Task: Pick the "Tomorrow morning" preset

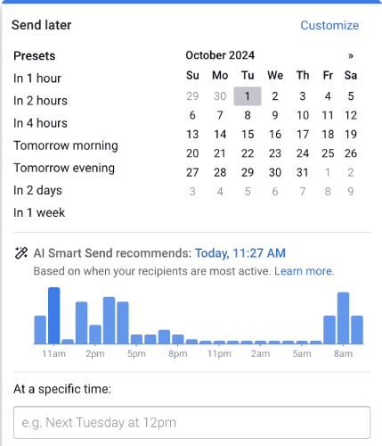Action: pyautogui.click(x=66, y=145)
